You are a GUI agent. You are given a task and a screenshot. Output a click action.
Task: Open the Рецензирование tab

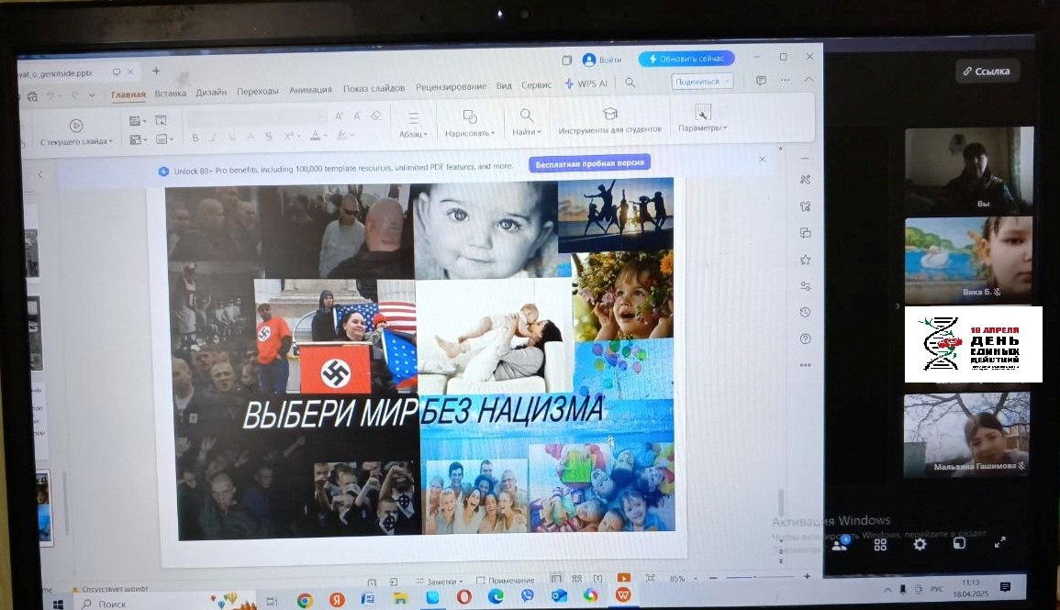point(451,86)
